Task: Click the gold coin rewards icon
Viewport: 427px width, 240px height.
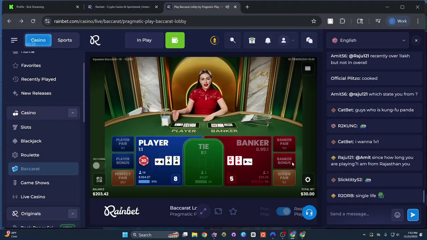Action: click(x=214, y=40)
